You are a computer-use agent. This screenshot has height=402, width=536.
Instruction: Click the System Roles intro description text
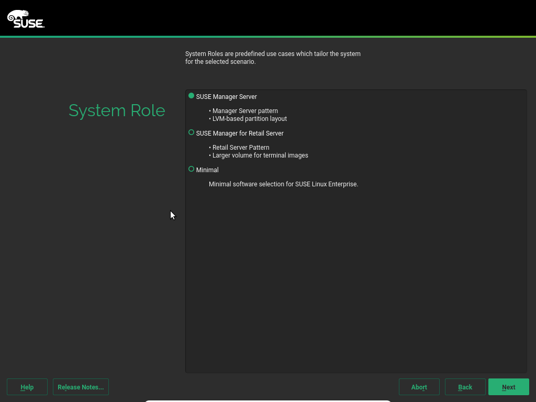(273, 58)
